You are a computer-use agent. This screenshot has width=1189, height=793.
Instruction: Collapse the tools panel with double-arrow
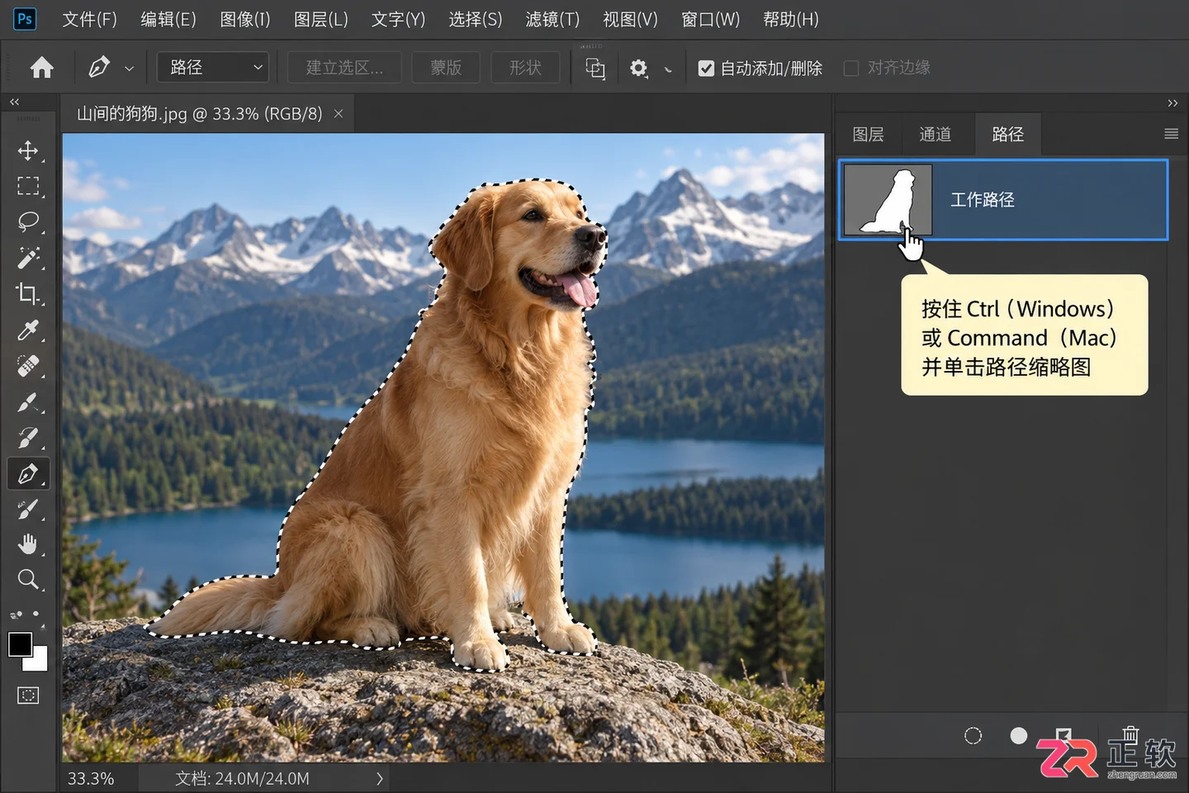coord(14,102)
